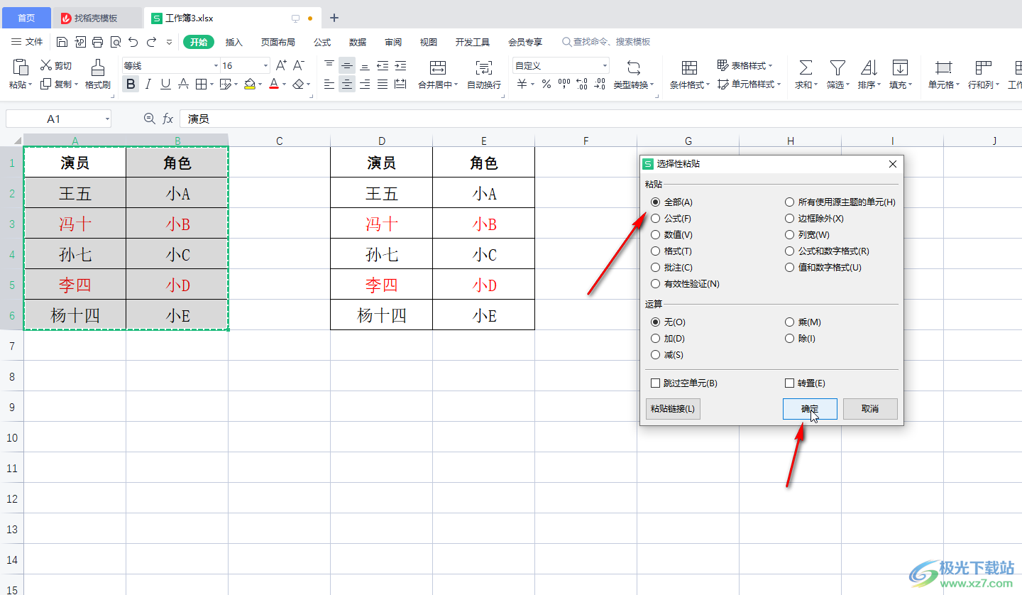Open the Name Box dropdown arrow

pyautogui.click(x=107, y=119)
